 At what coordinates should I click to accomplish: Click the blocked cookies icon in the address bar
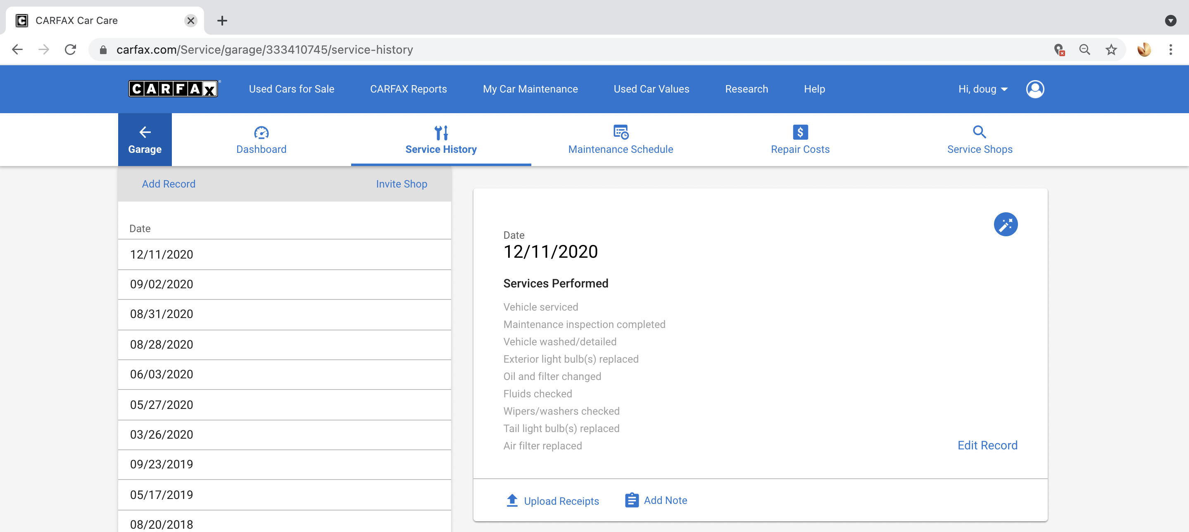click(x=1059, y=50)
